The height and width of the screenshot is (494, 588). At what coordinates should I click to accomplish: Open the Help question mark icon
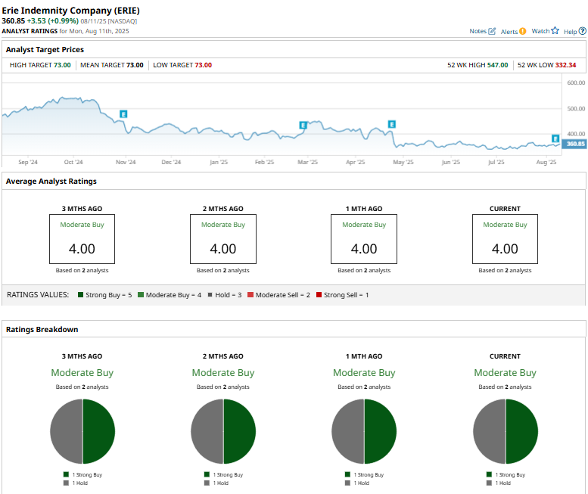click(x=583, y=31)
